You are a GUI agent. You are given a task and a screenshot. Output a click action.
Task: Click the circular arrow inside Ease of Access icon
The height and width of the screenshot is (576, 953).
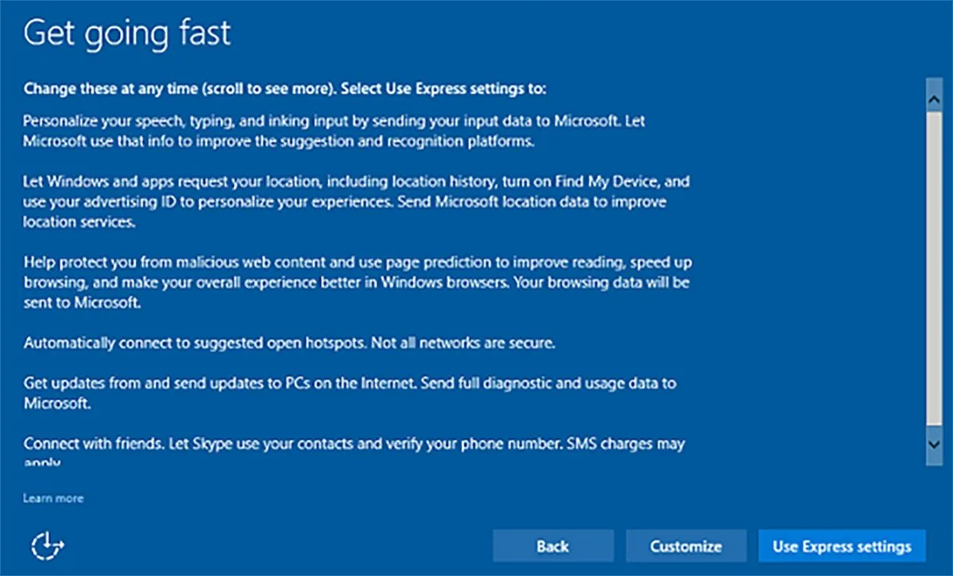[48, 547]
